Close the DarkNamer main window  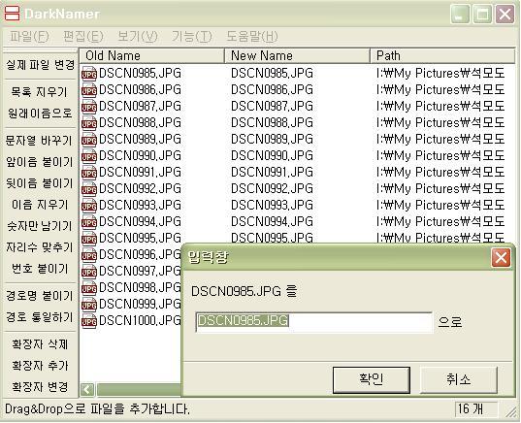pos(505,15)
